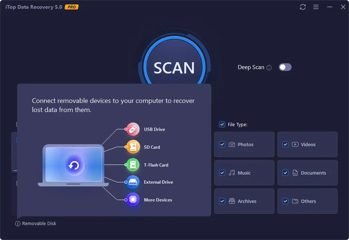Click the Others file type tile
Viewport: 349px width, 240px height.
[x=308, y=201]
